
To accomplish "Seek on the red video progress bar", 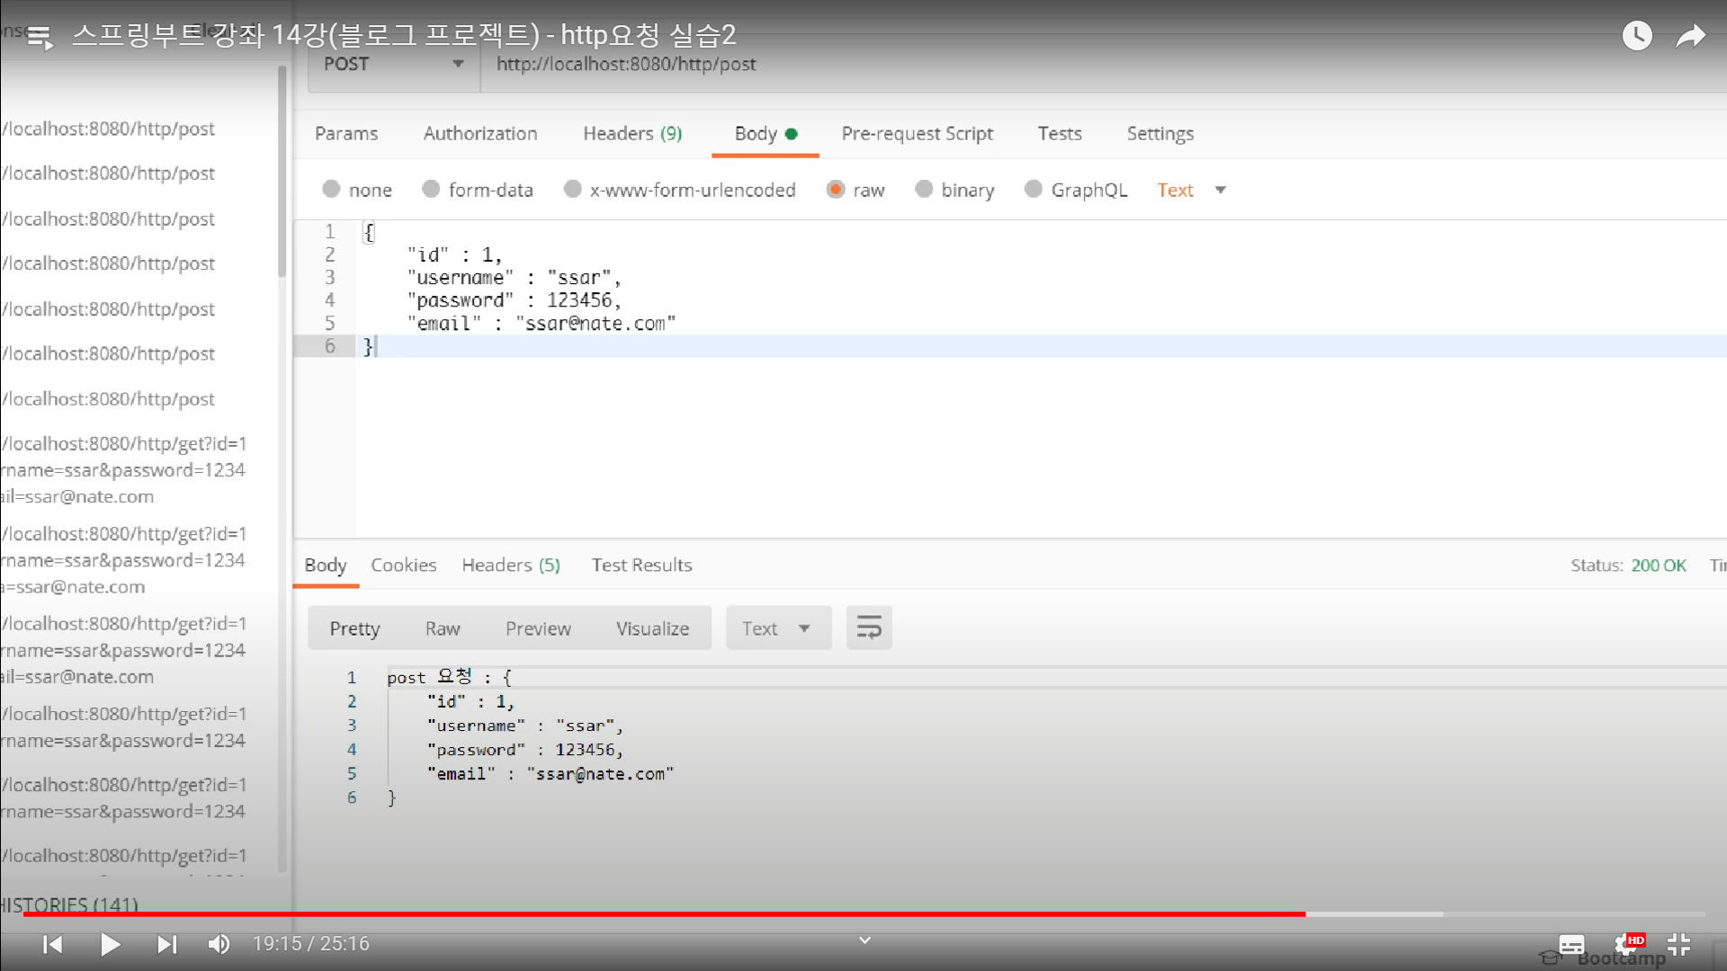I will coord(666,913).
